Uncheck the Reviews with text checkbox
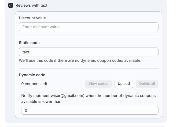Image resolution: width=177 pixels, height=127 pixels. [x=10, y=5]
